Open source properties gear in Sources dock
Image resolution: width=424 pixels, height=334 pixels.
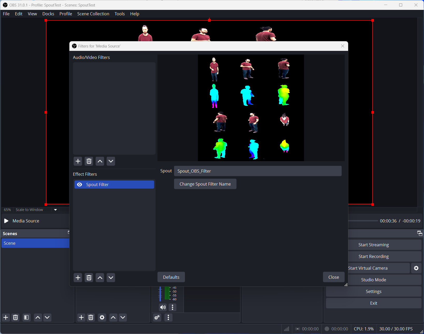[102, 317]
